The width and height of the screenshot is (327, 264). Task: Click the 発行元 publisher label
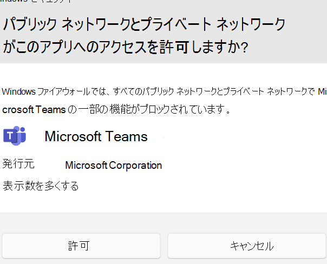tap(18, 164)
